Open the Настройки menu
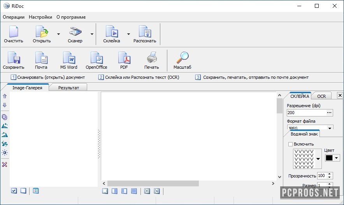344x205 pixels. 40,17
